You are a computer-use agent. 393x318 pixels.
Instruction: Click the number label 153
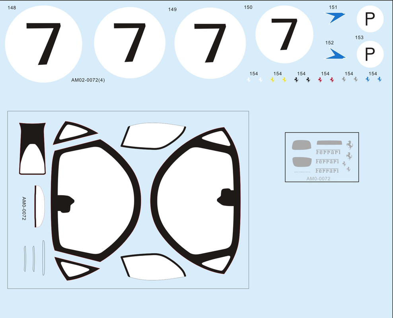tap(359, 37)
